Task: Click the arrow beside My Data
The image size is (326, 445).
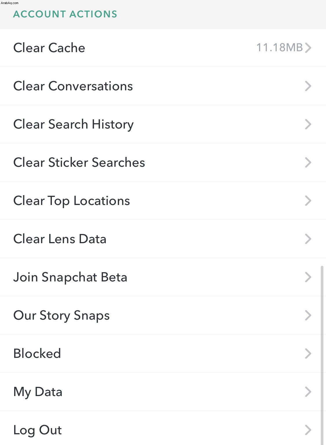Action: 308,392
